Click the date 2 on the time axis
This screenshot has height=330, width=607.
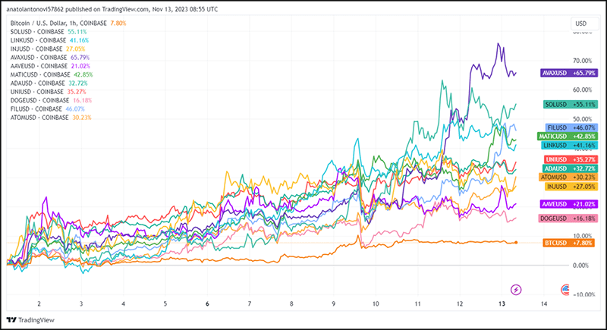[39, 303]
